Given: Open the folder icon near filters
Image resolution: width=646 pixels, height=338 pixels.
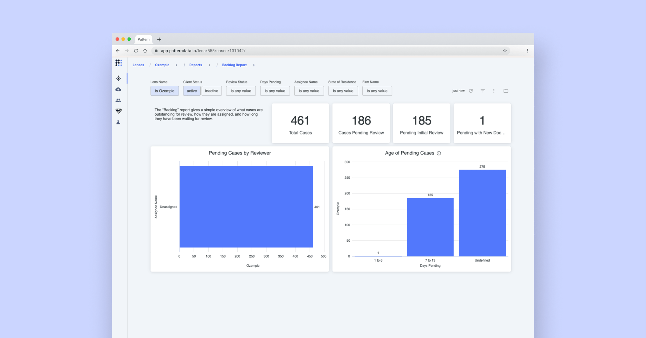Looking at the screenshot, I should 506,91.
